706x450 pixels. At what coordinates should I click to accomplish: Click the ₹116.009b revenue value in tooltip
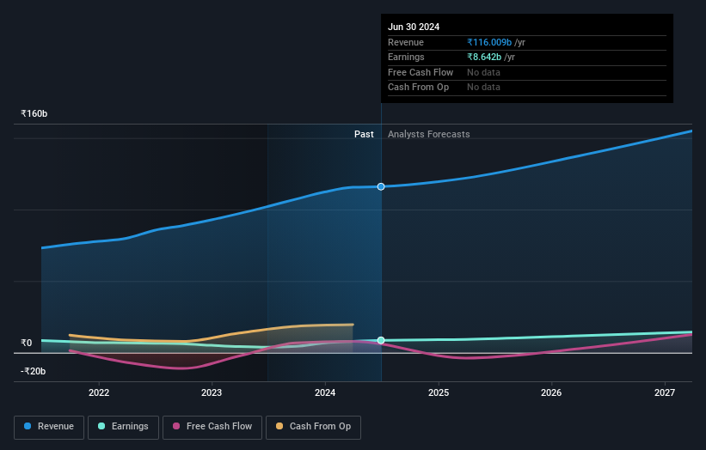(489, 42)
